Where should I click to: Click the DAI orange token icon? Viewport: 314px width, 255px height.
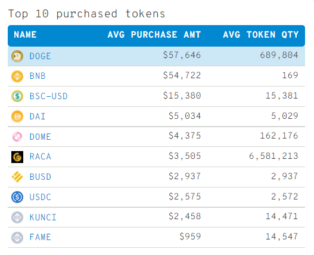17,116
